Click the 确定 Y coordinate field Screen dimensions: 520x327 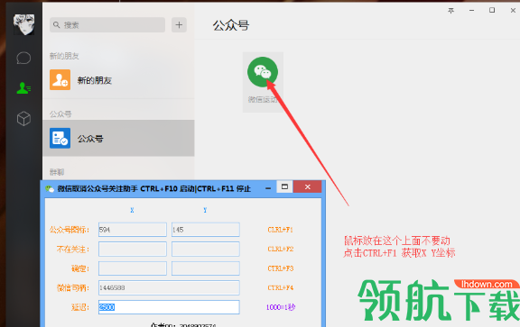point(206,268)
